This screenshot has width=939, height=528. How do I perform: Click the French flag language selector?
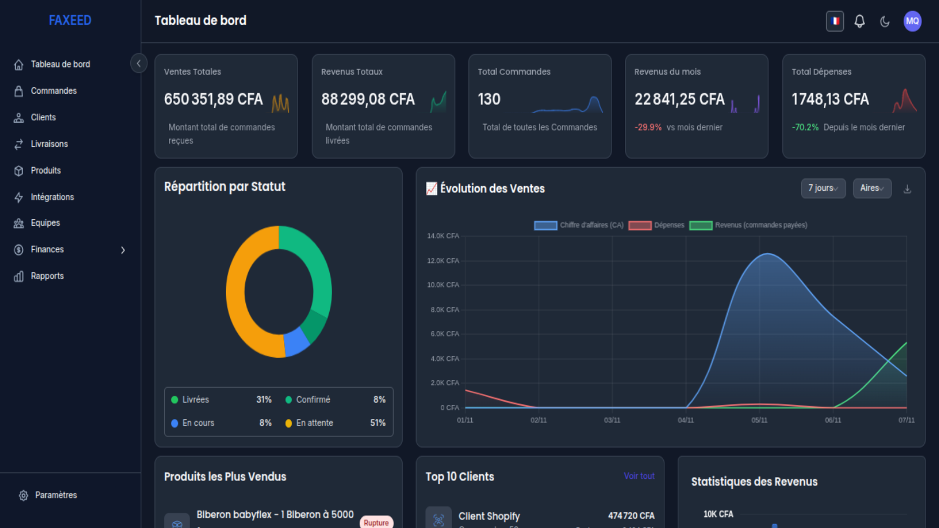point(835,21)
